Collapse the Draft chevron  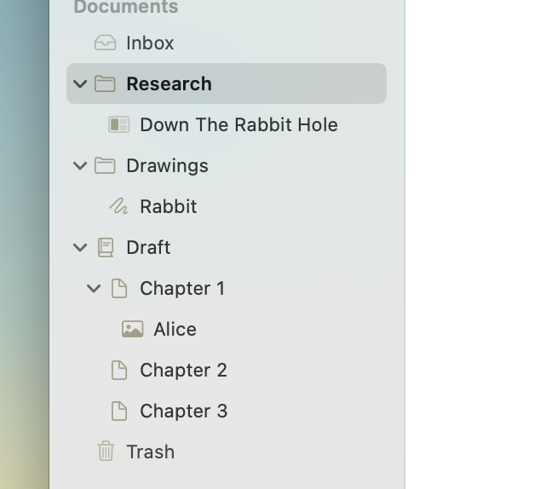(x=80, y=248)
